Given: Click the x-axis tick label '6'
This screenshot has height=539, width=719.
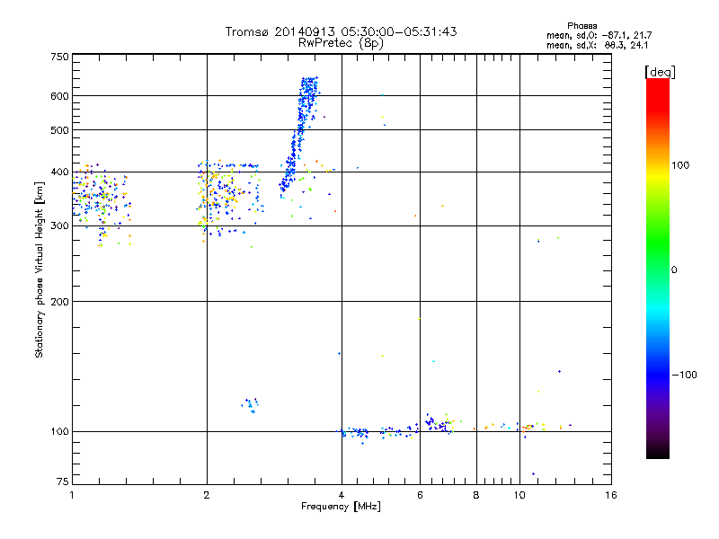Looking at the screenshot, I should [x=420, y=495].
